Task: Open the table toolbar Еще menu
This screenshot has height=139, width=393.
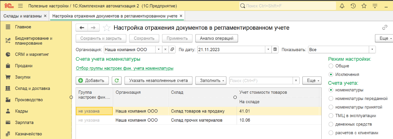Action: pyautogui.click(x=312, y=80)
